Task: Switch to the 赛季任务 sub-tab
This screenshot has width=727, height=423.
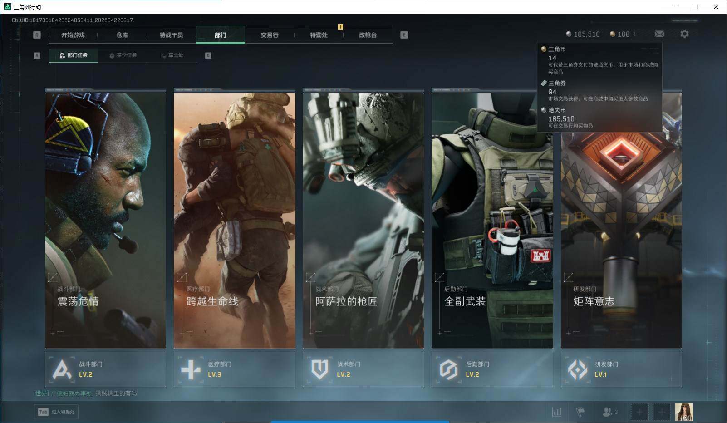Action: pos(123,55)
